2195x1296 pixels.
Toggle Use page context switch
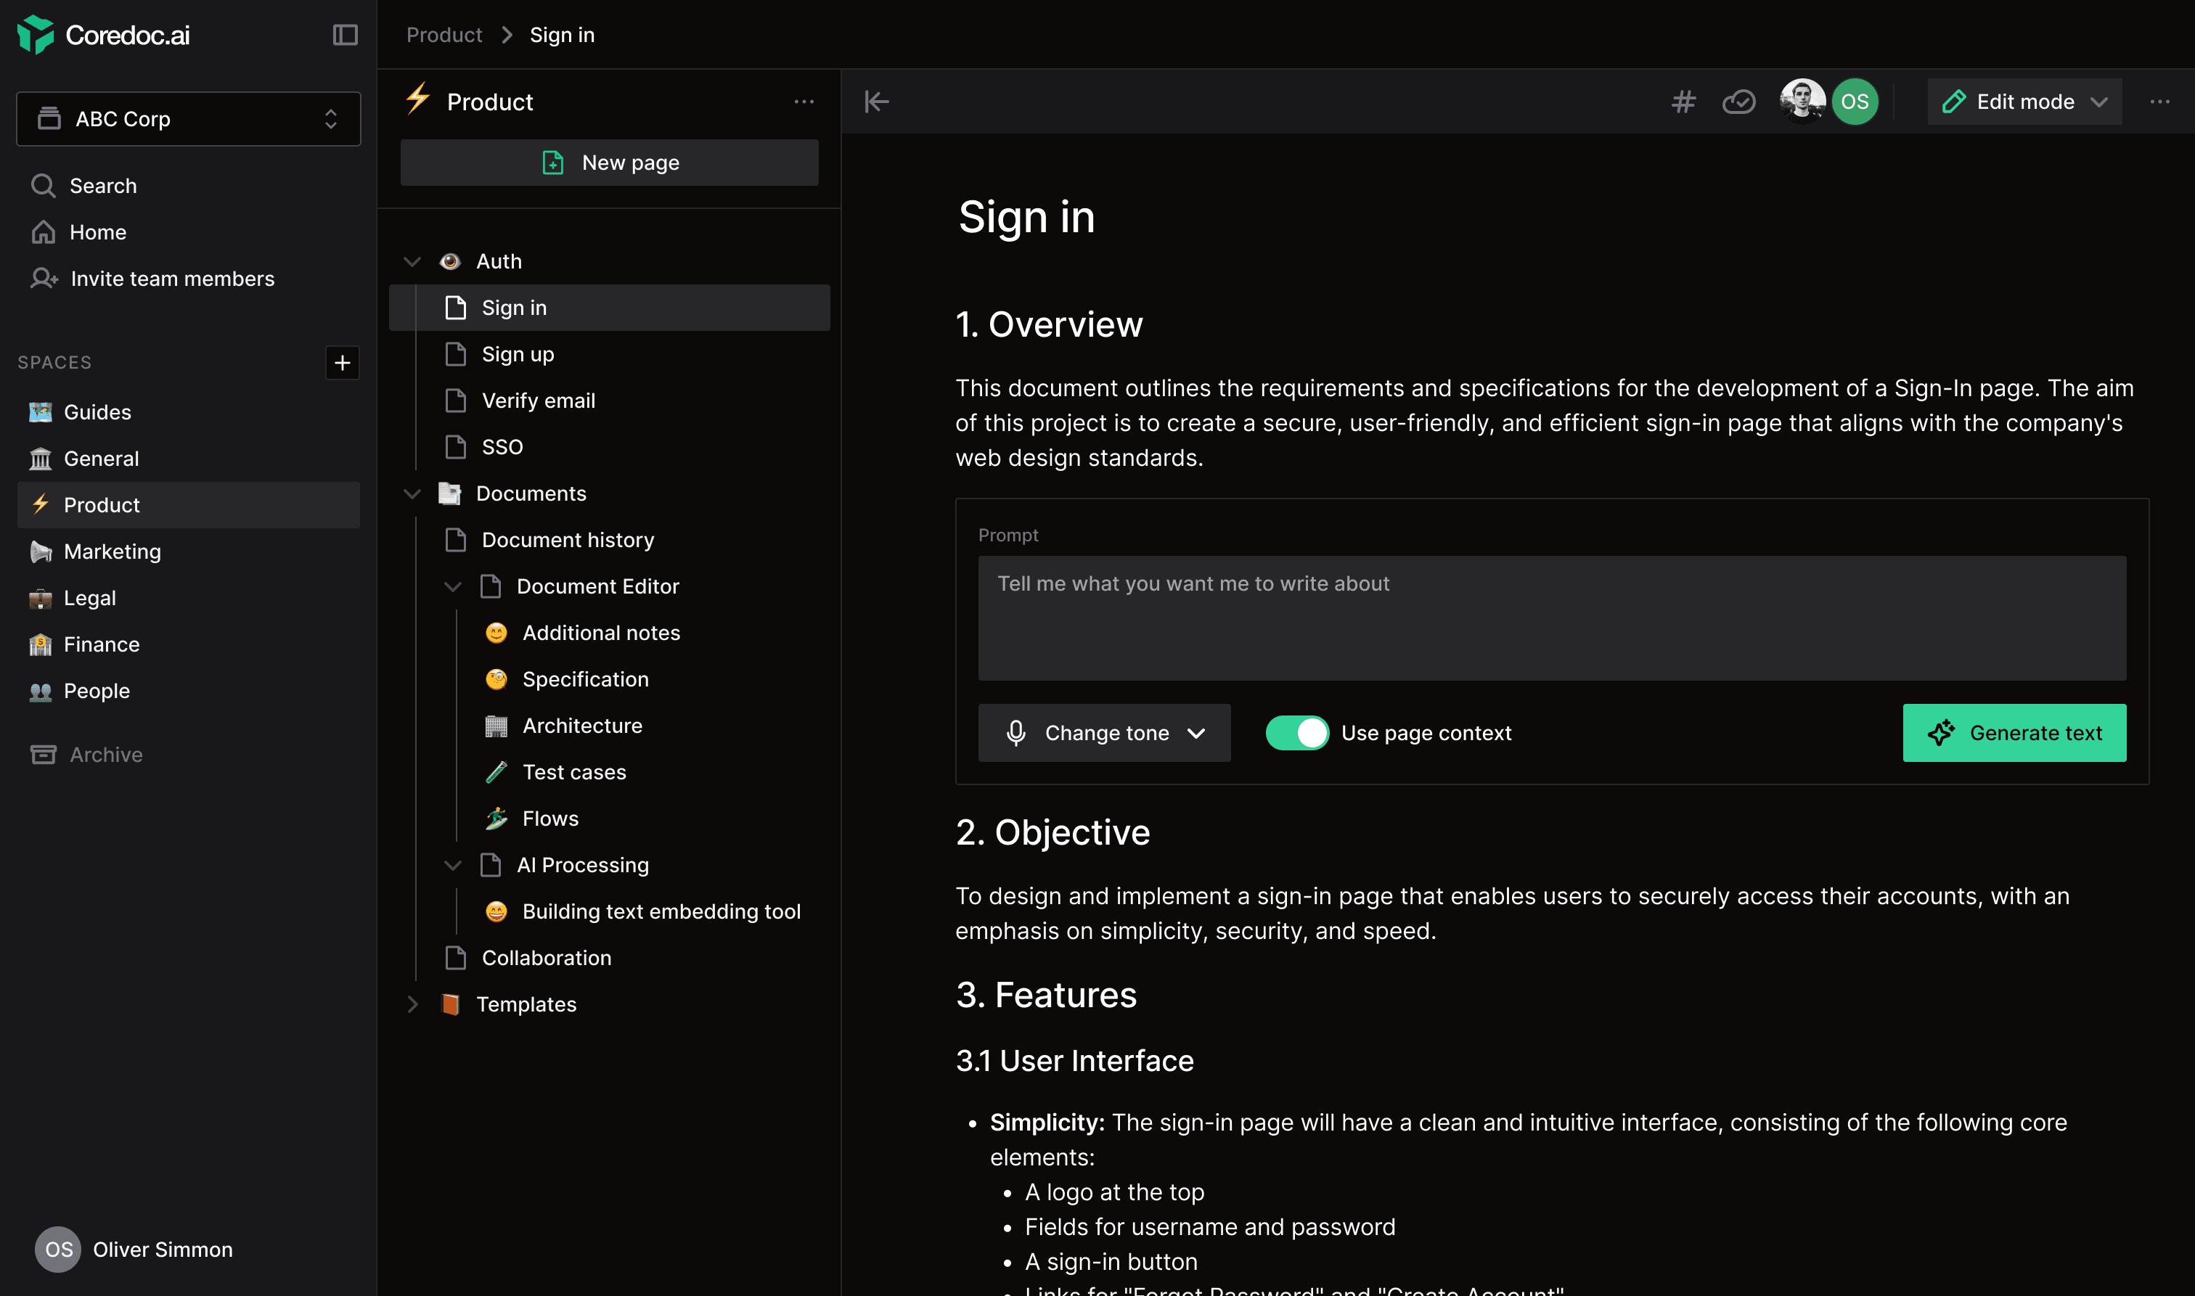(1297, 733)
